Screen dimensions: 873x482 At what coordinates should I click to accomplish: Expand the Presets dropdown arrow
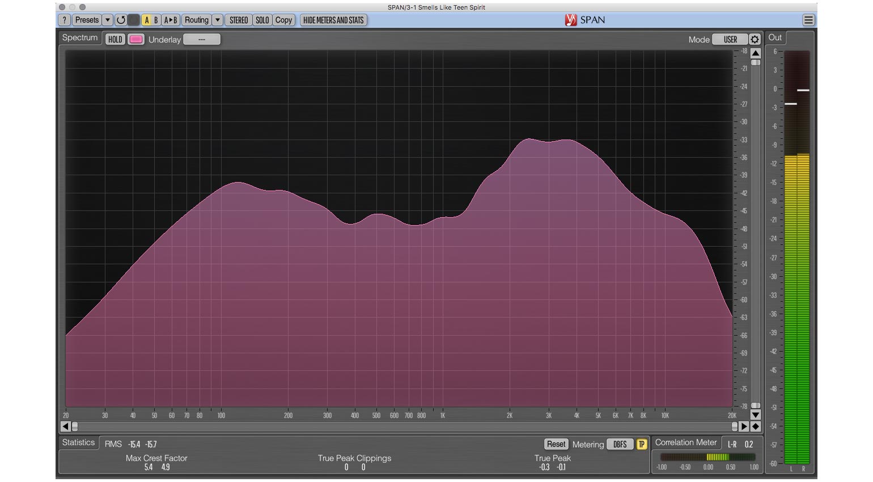point(108,20)
